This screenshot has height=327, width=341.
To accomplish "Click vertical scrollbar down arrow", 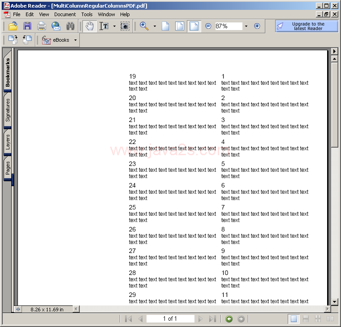I will pyautogui.click(x=334, y=301).
